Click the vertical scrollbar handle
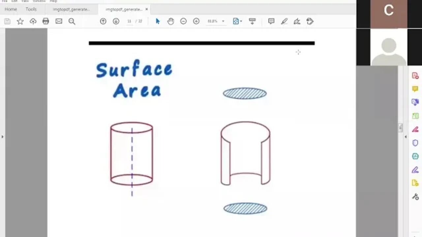The image size is (422, 237). click(401, 128)
